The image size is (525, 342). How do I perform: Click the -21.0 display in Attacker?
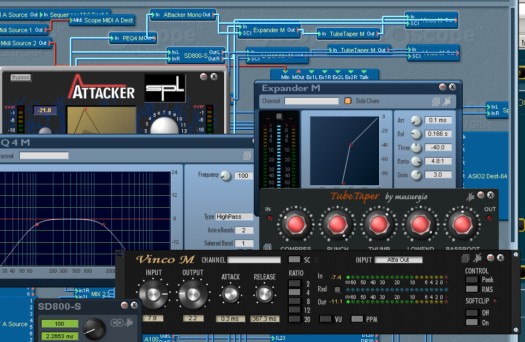[45, 110]
